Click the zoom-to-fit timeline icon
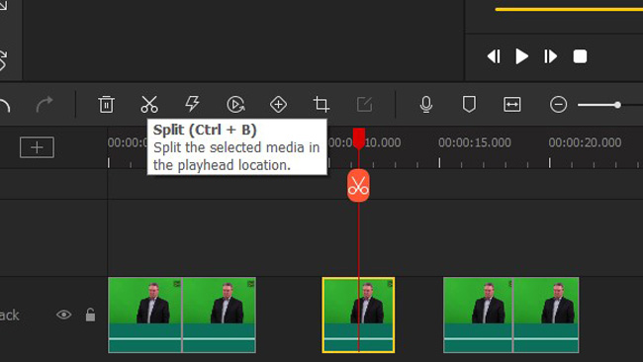The height and width of the screenshot is (362, 643). pyautogui.click(x=512, y=105)
